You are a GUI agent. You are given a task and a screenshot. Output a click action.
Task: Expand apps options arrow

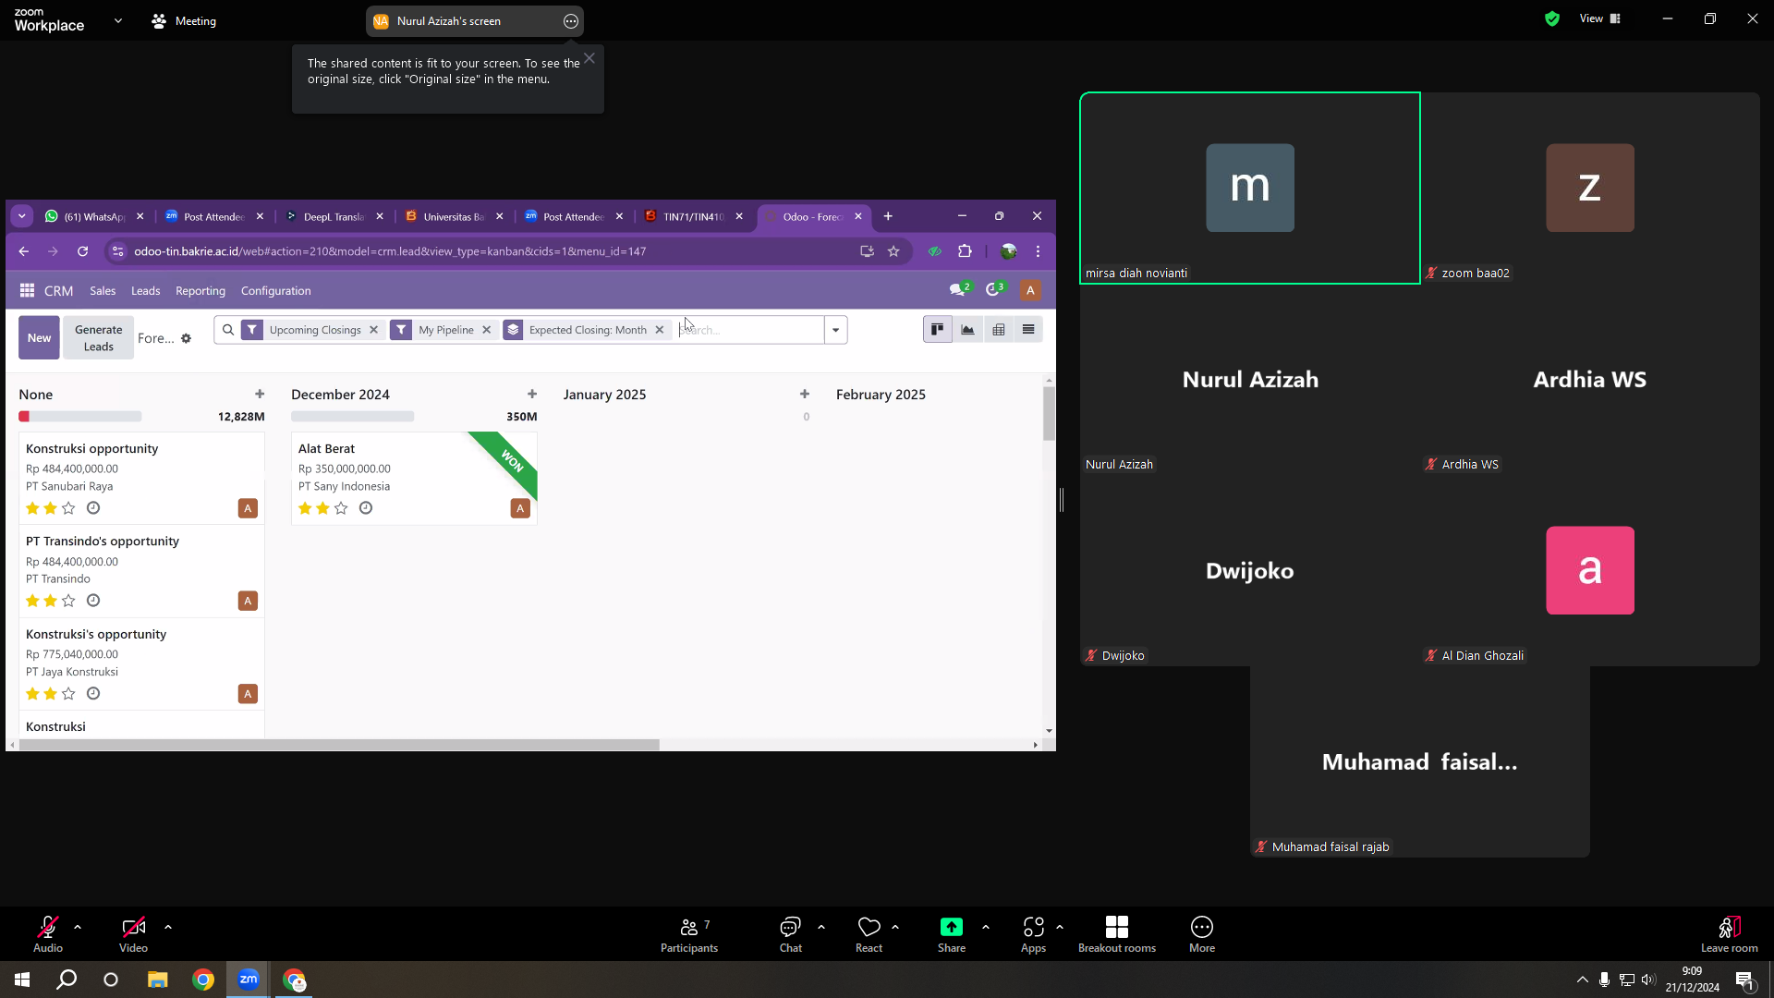pyautogui.click(x=1060, y=927)
